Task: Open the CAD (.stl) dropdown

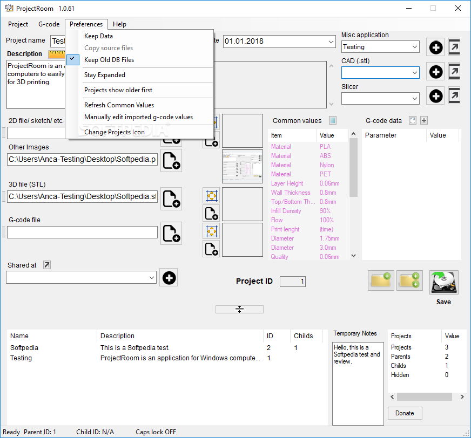Action: (x=414, y=73)
